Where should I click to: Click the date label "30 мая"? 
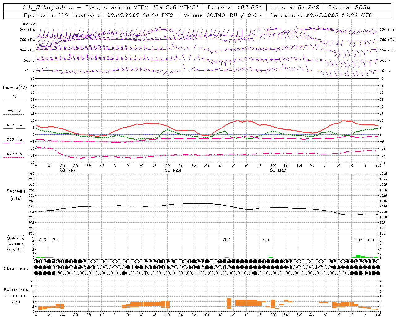pyautogui.click(x=278, y=170)
